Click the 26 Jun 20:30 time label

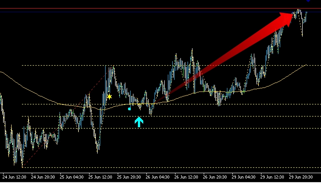click(215, 177)
